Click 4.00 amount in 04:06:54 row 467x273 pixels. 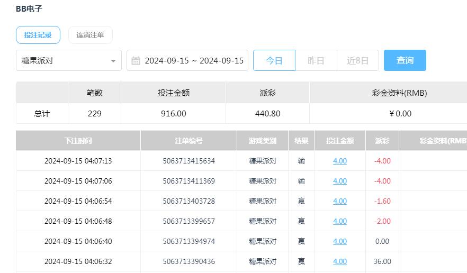tap(339, 201)
